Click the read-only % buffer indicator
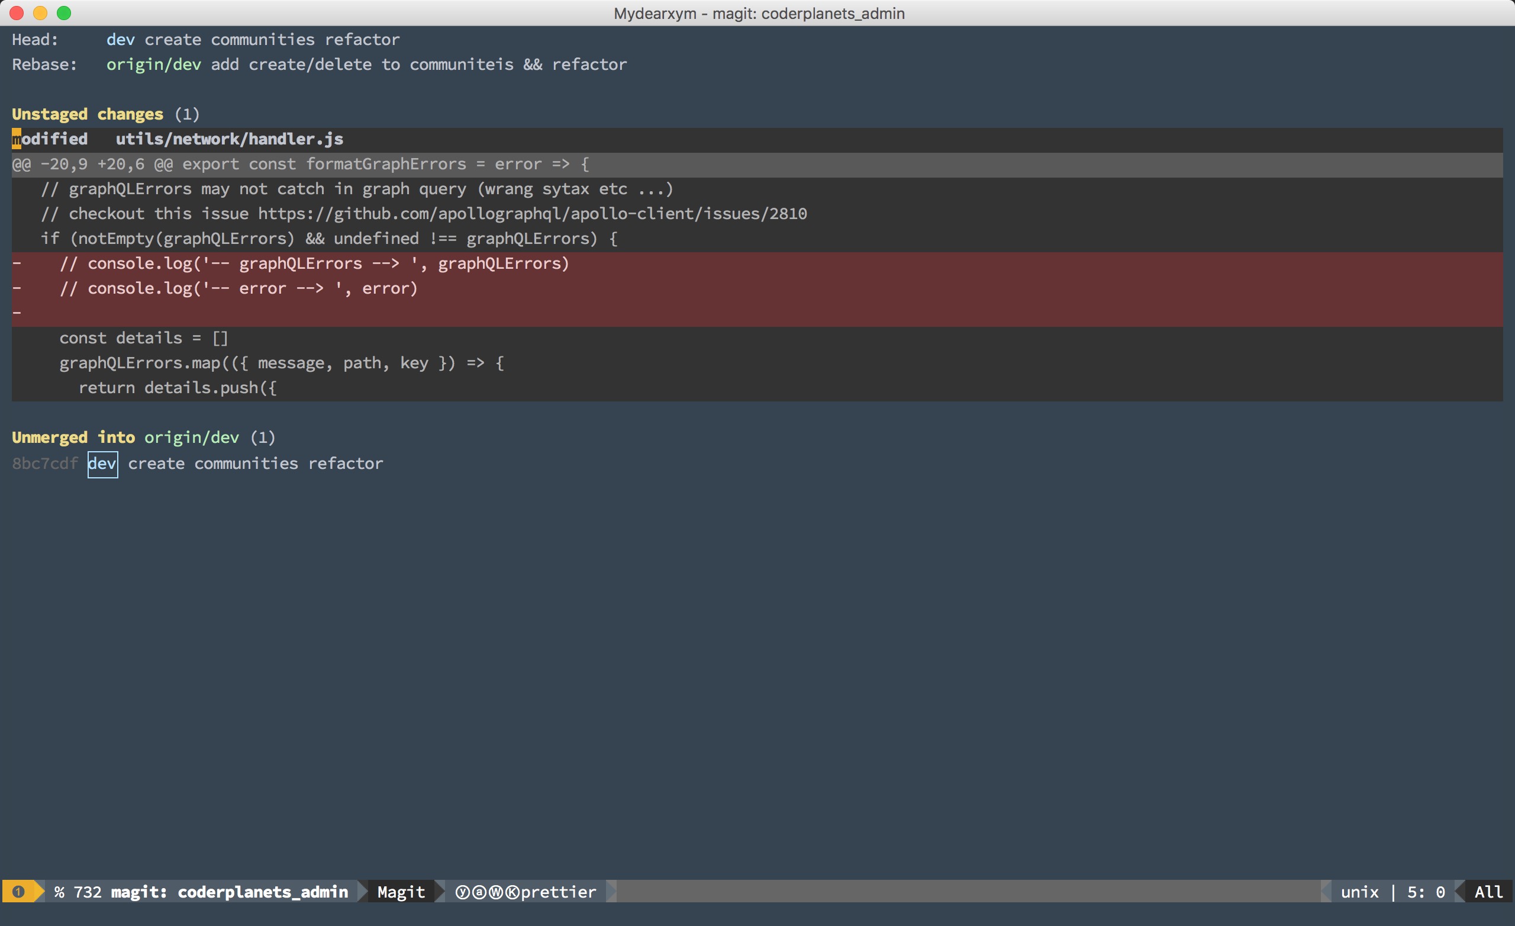 click(x=59, y=892)
